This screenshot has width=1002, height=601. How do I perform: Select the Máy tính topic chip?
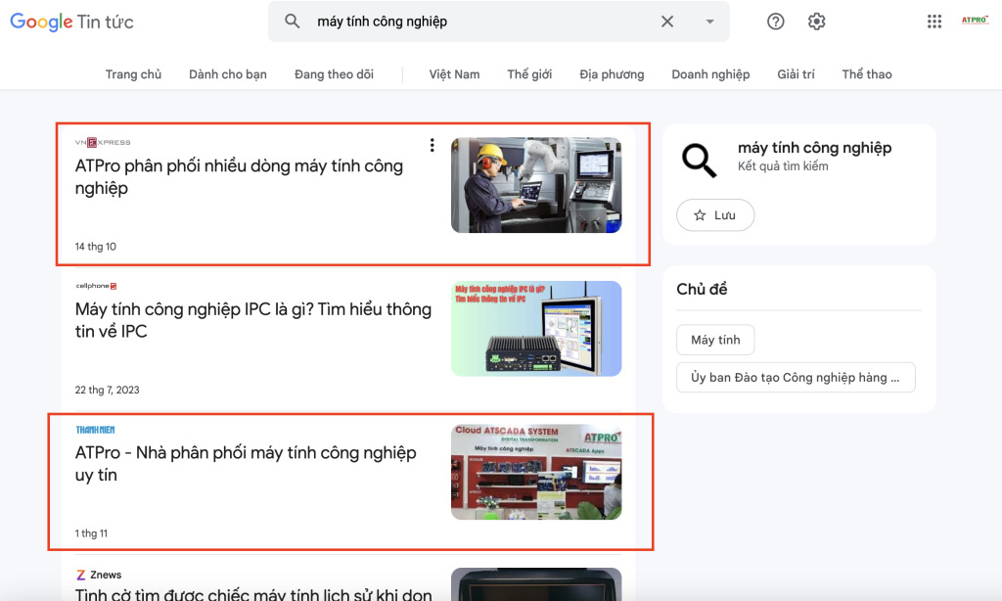(x=715, y=340)
